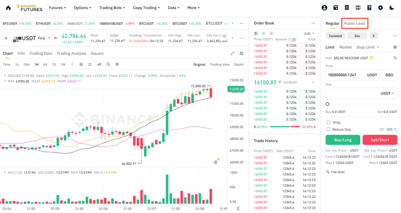Expand the Futures menu
The image size is (401, 213).
[57, 8]
